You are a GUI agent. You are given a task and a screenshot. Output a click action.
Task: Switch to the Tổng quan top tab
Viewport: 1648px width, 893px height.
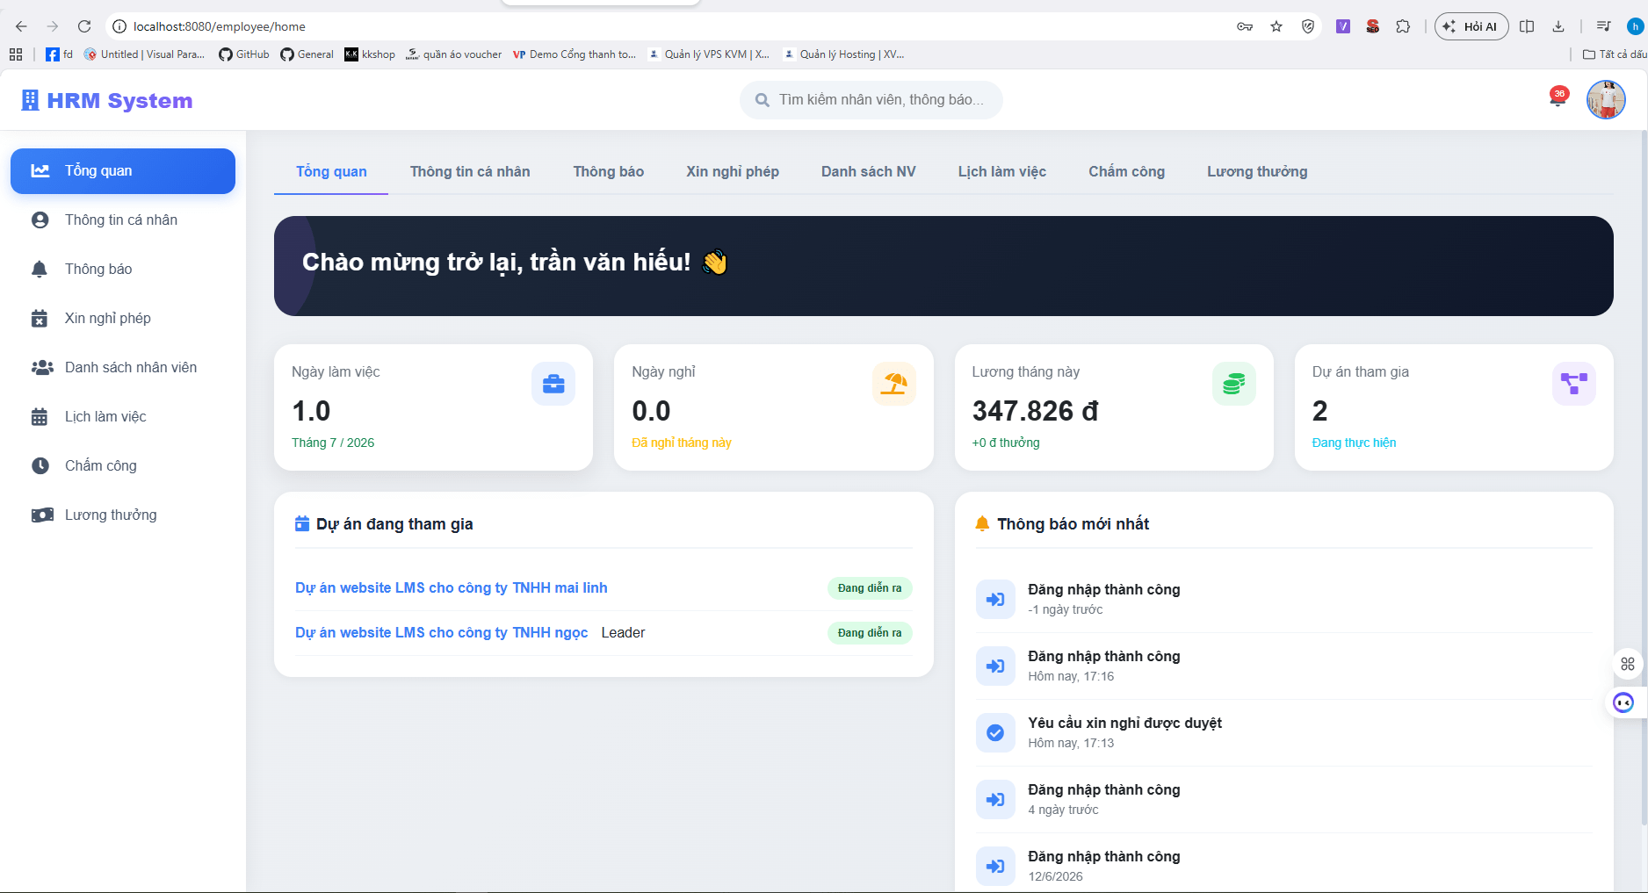click(x=331, y=171)
